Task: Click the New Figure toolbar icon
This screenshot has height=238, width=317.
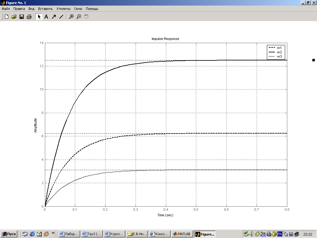Action: 7,17
